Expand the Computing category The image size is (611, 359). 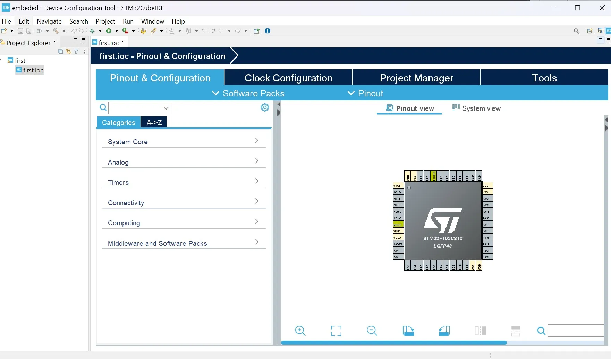tap(184, 222)
